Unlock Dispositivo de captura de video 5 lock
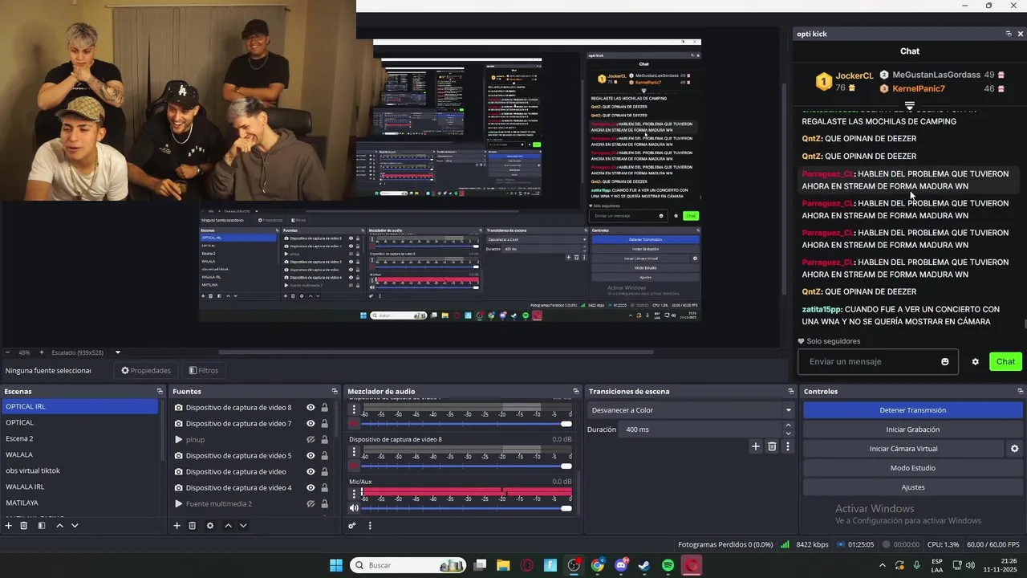Image resolution: width=1027 pixels, height=578 pixels. [324, 456]
